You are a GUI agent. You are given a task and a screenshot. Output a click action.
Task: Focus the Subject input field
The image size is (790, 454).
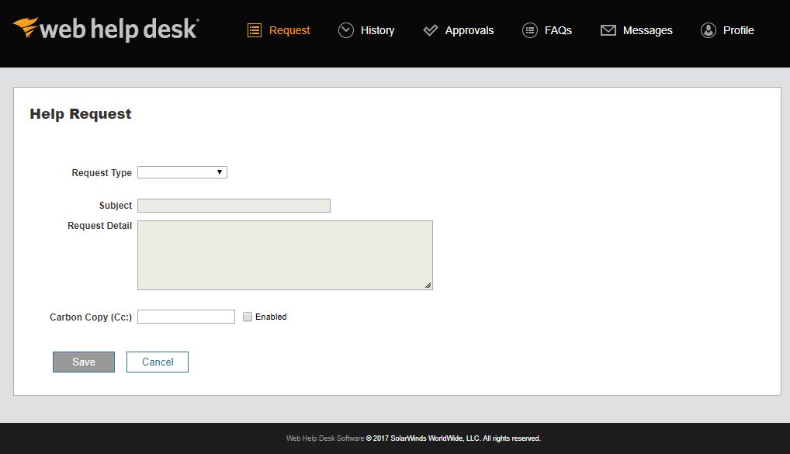tap(234, 206)
